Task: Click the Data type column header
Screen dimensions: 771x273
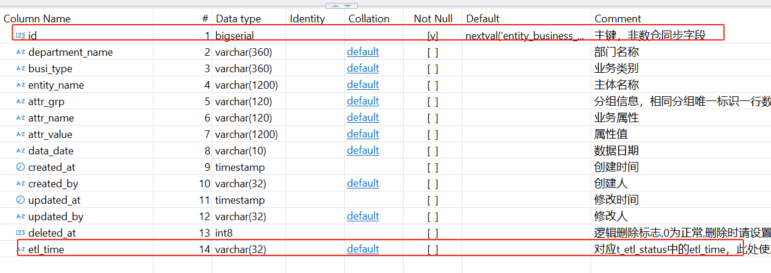Action: click(x=238, y=19)
